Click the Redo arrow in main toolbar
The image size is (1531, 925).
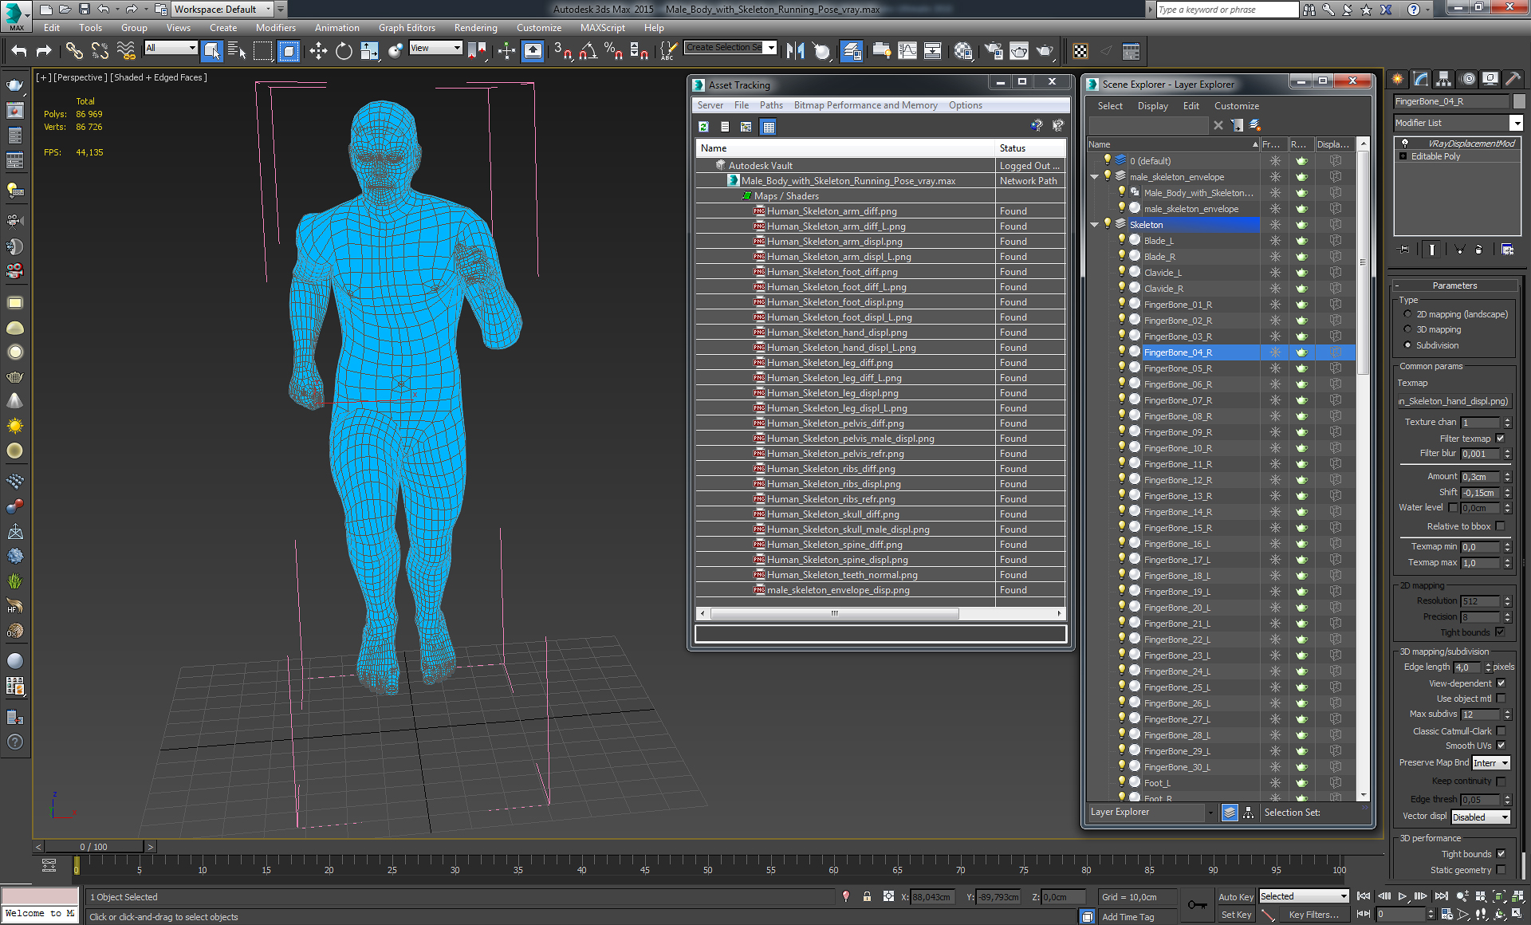[x=45, y=51]
